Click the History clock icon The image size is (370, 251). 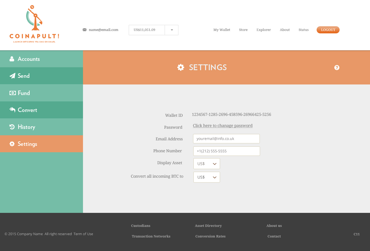(12, 127)
